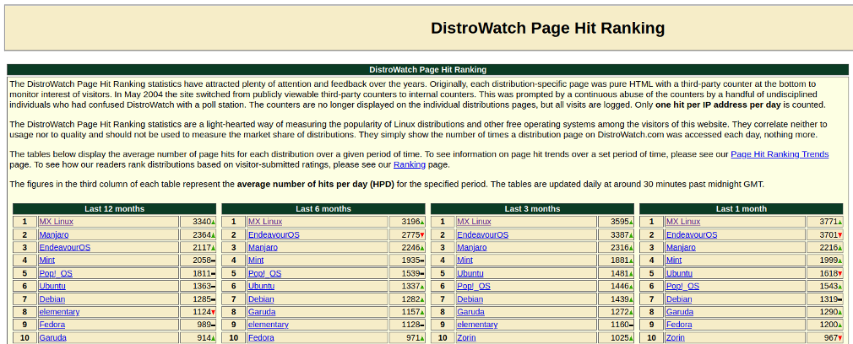Open Mint in Last 1 month table
This screenshot has width=853, height=344.
tap(673, 261)
